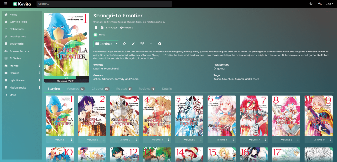Screen dimensions: 337x162
Task: Click the scrobbling tower icon
Action: (x=142, y=44)
